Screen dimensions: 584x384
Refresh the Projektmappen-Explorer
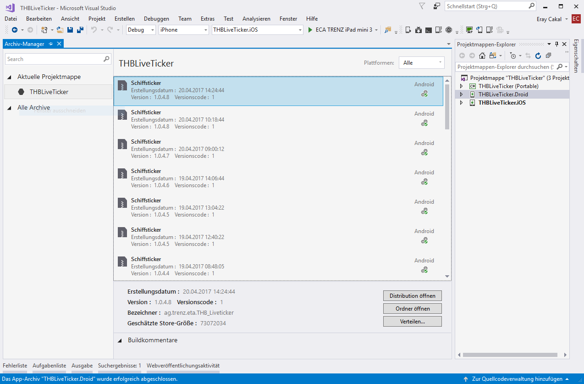pyautogui.click(x=538, y=56)
